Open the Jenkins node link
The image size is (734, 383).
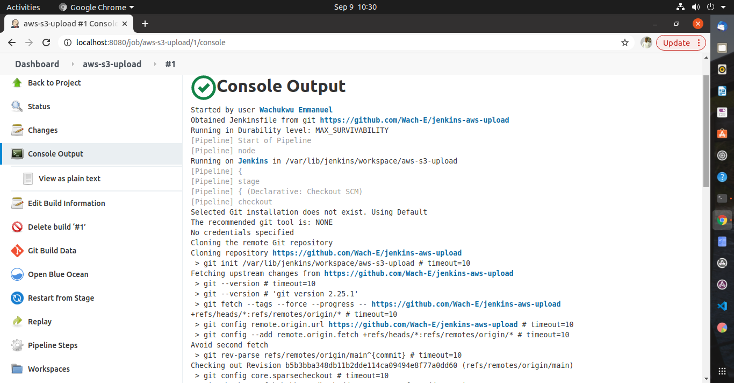click(253, 161)
